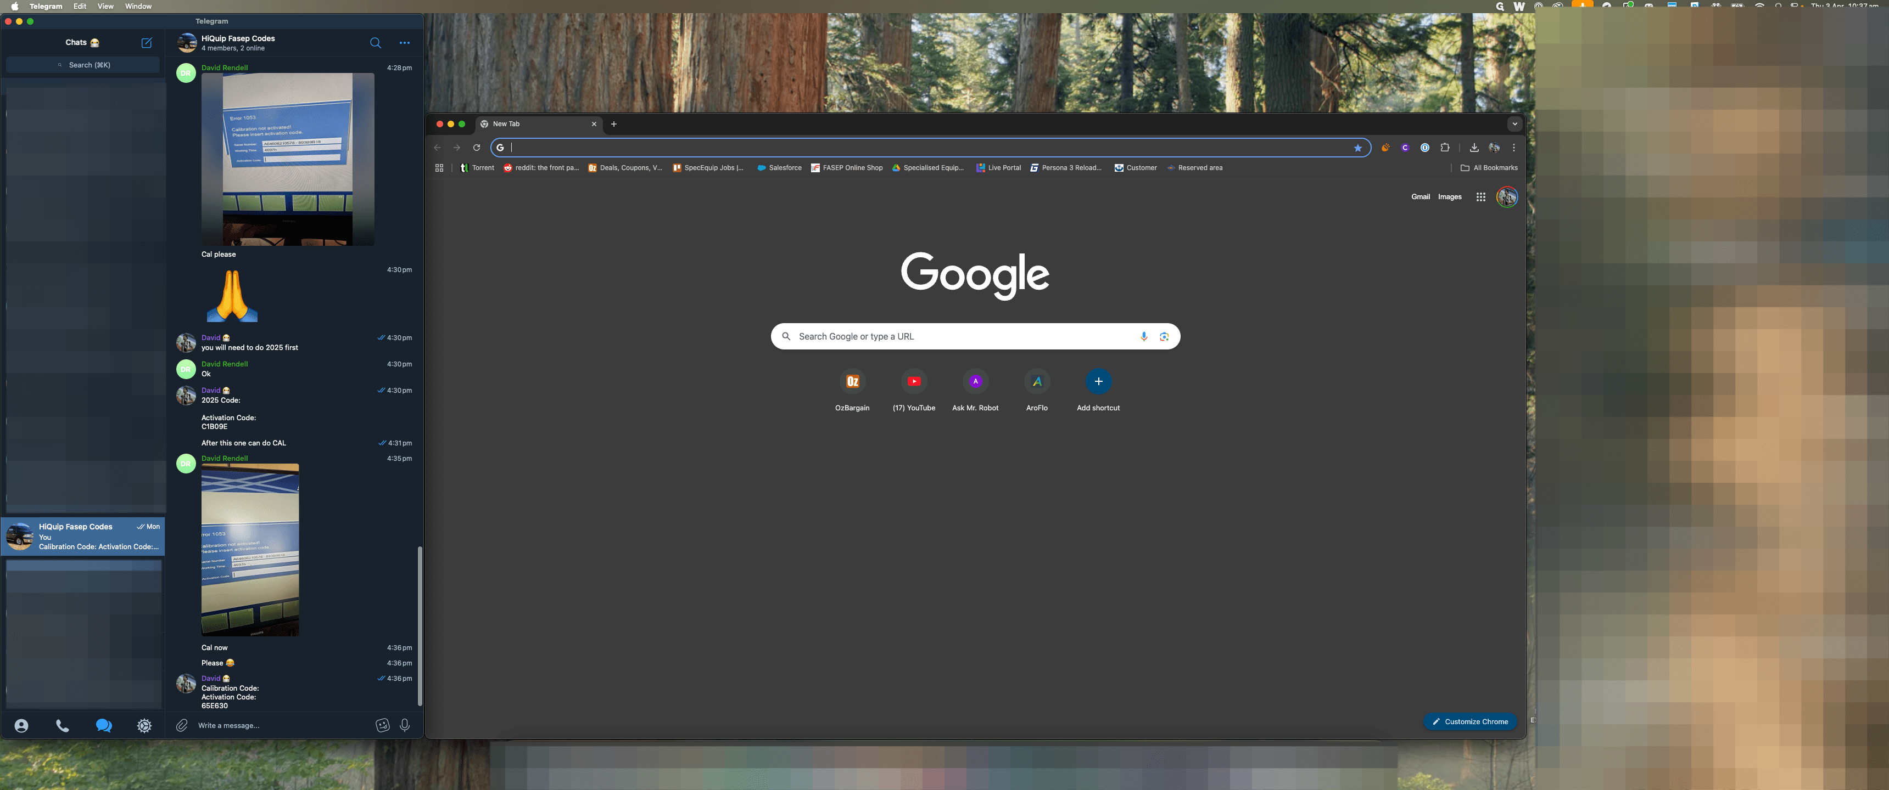Start a Google voice search
This screenshot has height=790, width=1889.
coord(1143,336)
